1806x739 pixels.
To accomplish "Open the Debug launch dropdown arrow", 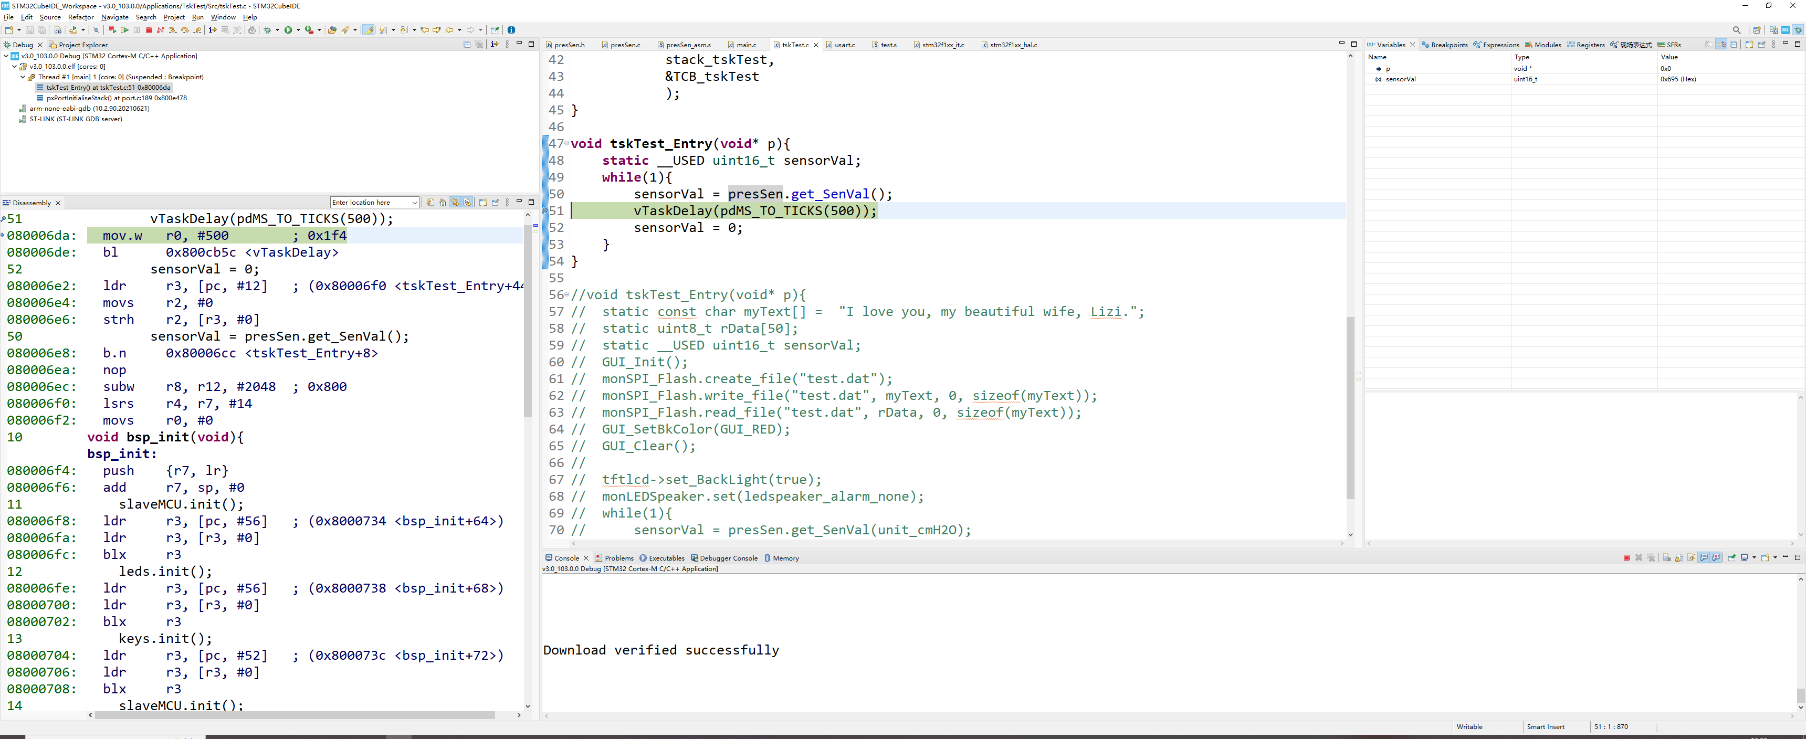I will coord(278,30).
